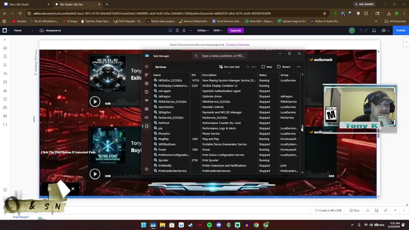
Task: Open Chrome downloads icon
Action: coord(389,13)
